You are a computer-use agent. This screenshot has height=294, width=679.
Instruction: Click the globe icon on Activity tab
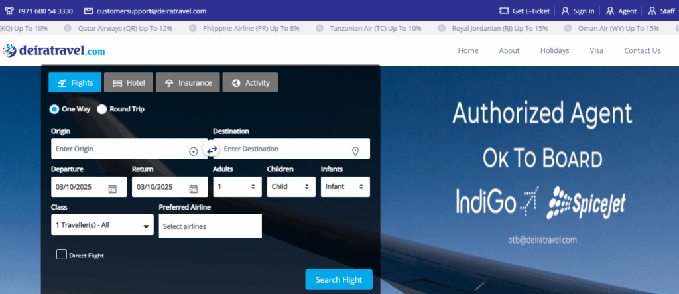point(236,83)
